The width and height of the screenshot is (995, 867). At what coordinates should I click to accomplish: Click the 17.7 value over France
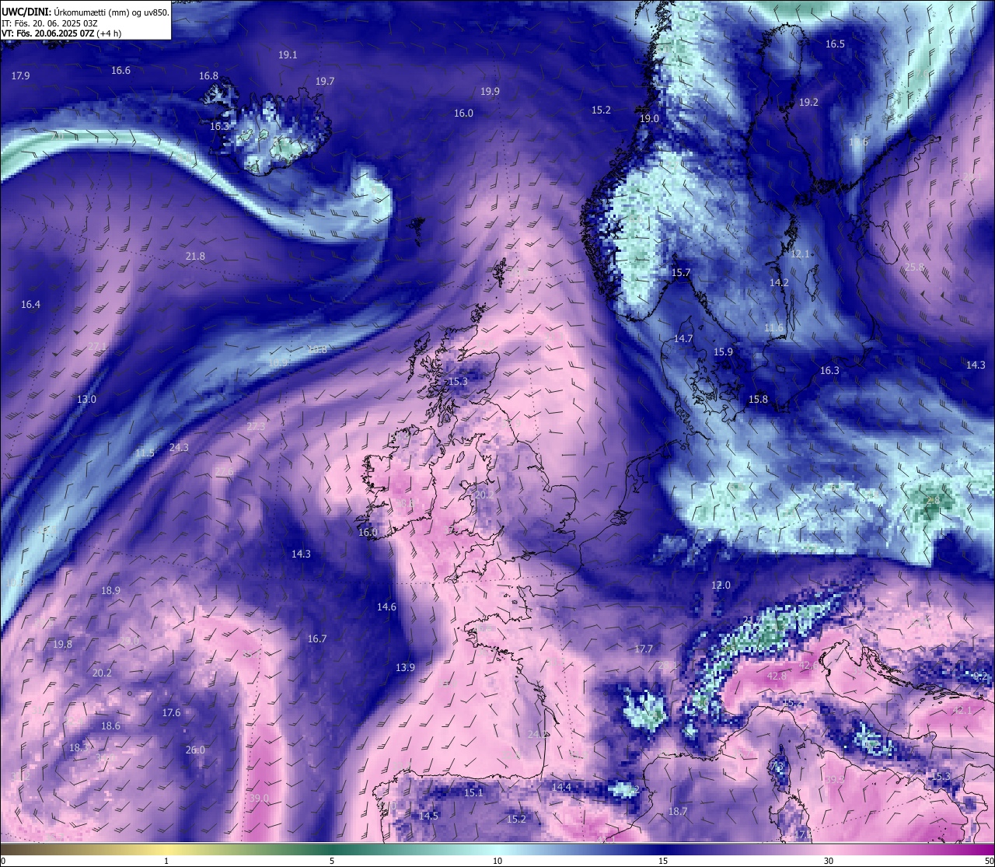pyautogui.click(x=644, y=649)
